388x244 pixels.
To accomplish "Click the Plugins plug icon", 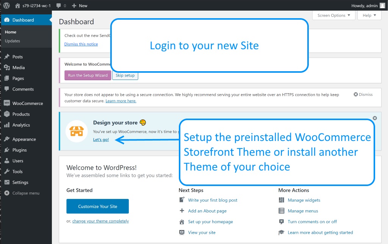I will [7, 150].
